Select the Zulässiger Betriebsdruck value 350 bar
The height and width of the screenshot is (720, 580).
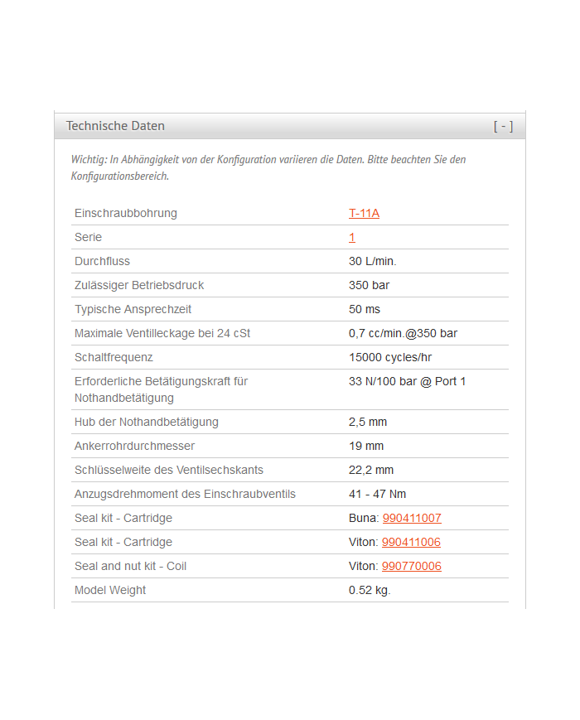[x=369, y=285]
